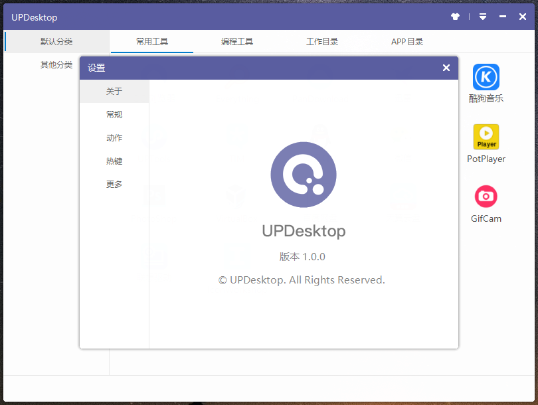
Task: Minimize the UPDesktop window
Action: coord(503,17)
